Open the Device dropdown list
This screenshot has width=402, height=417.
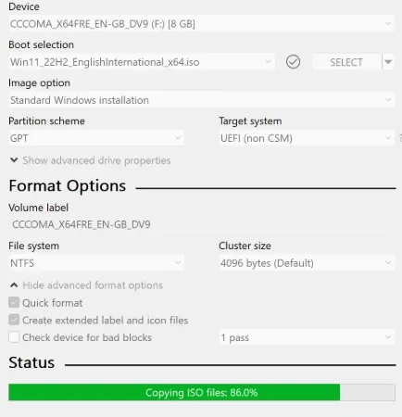pos(201,23)
